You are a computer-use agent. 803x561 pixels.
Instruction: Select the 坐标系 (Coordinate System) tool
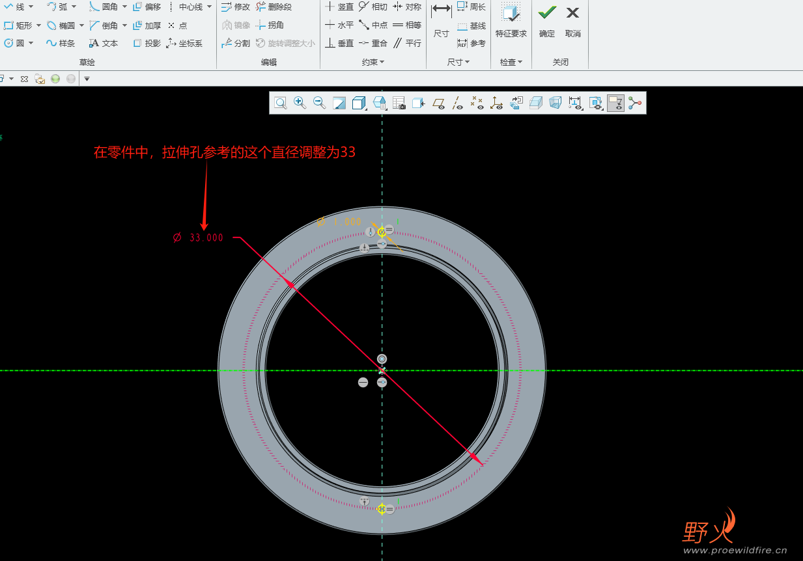point(185,43)
